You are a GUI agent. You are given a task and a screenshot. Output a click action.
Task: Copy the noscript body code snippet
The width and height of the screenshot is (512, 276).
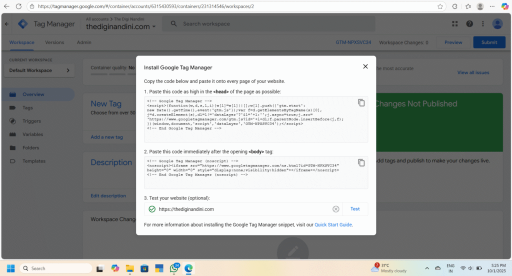coord(361,162)
